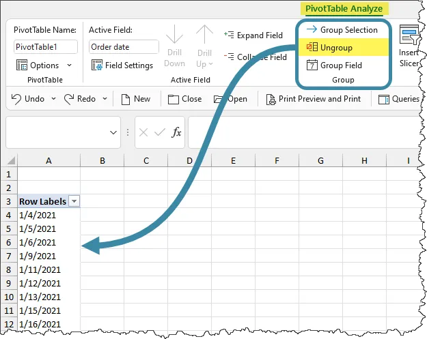The width and height of the screenshot is (427, 339).
Task: Select cell containing 1/9/2021
Action: [x=38, y=256]
